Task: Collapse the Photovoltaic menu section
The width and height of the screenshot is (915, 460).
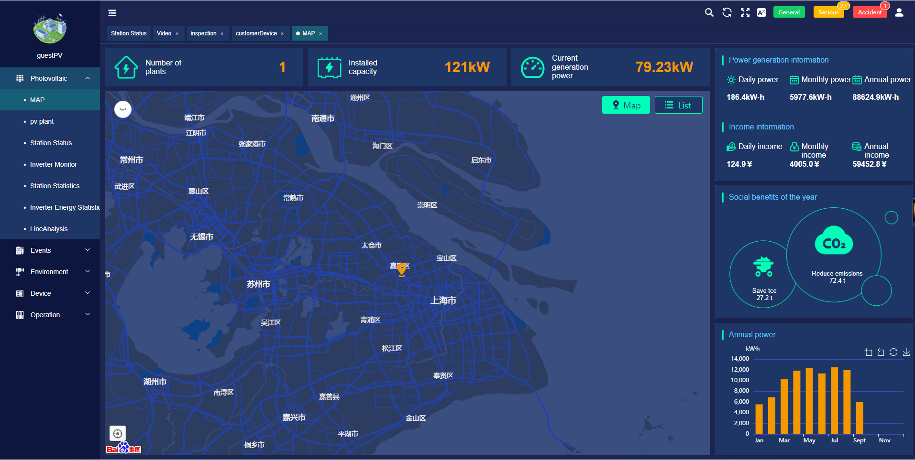Action: point(88,78)
